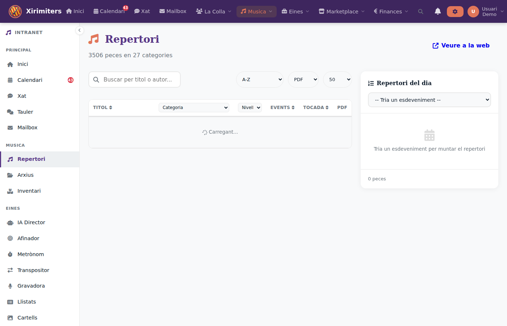This screenshot has width=507, height=326.
Task: Click the orange settings gear button
Action: [455, 12]
